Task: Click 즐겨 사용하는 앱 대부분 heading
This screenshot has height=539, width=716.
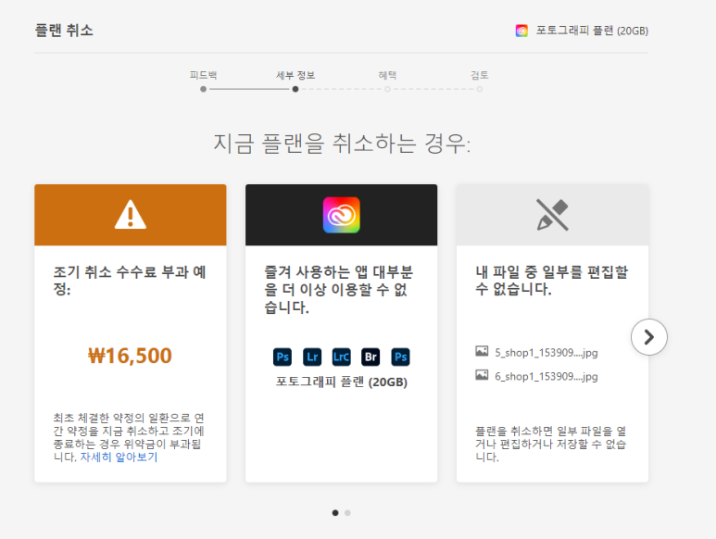Action: pyautogui.click(x=338, y=289)
